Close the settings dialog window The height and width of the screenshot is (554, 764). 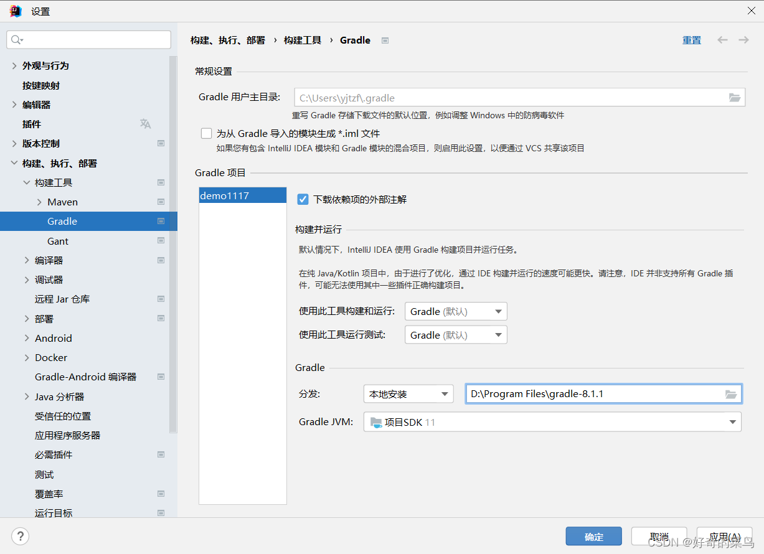pyautogui.click(x=752, y=11)
